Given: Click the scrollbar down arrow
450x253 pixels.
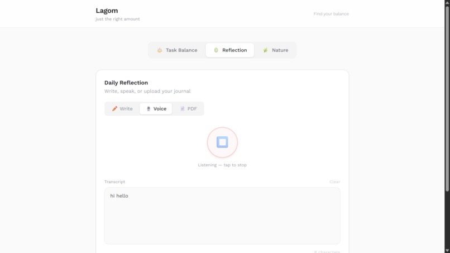Looking at the screenshot, I should point(447,250).
